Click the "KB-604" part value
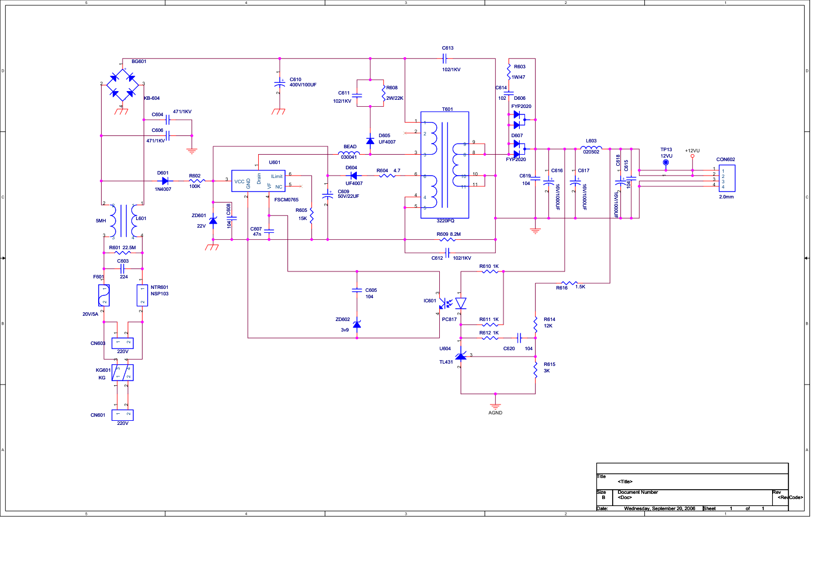 coord(152,98)
